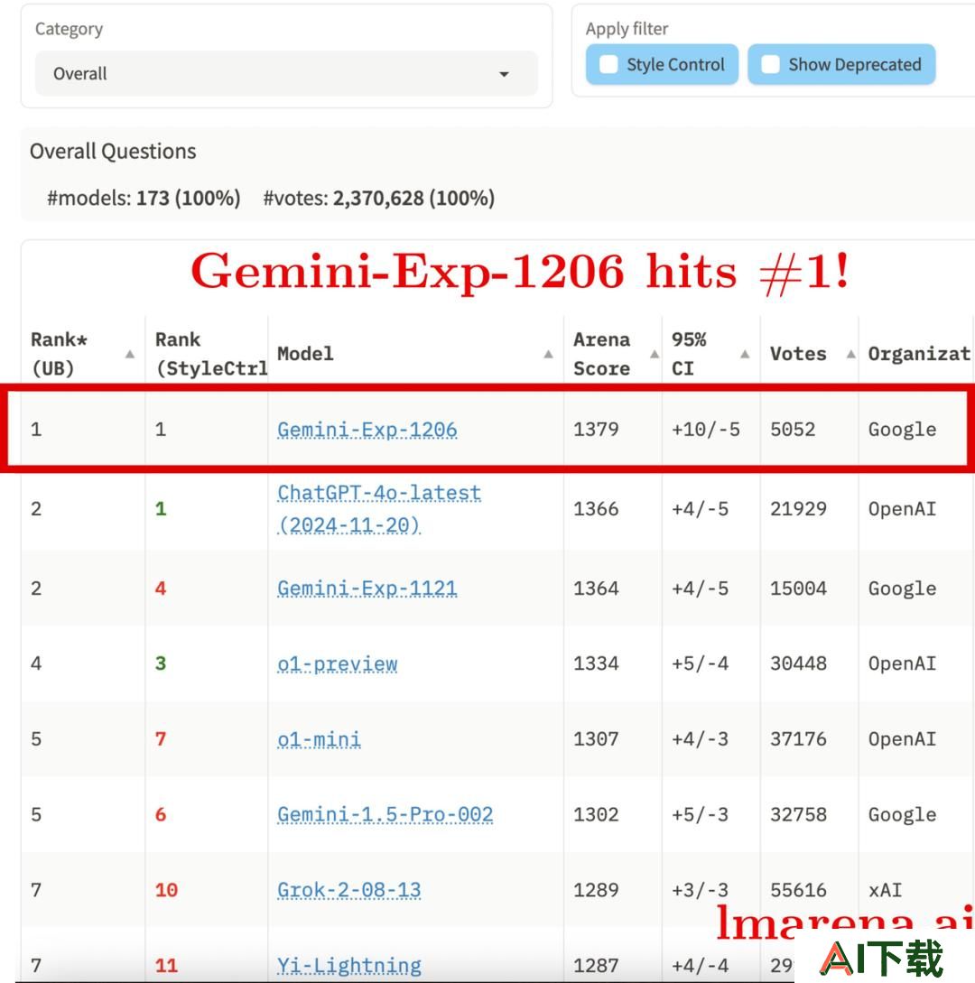Open the ChatGPT-4o-latest (2024-11-20) link

pyautogui.click(x=378, y=508)
